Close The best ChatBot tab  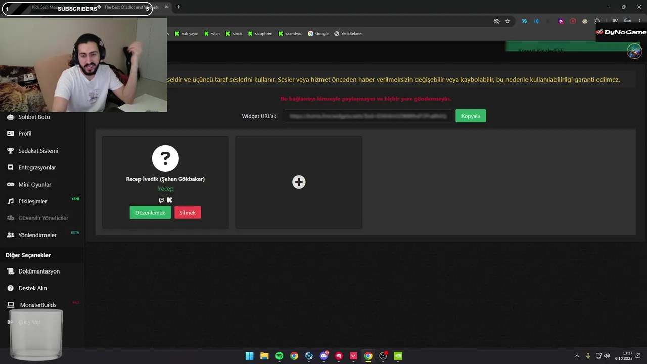pos(166,7)
